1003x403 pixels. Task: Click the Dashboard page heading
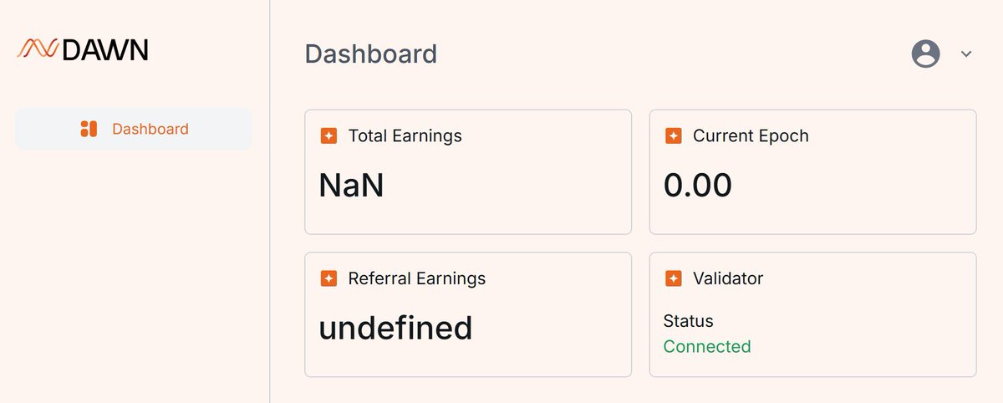coord(370,54)
